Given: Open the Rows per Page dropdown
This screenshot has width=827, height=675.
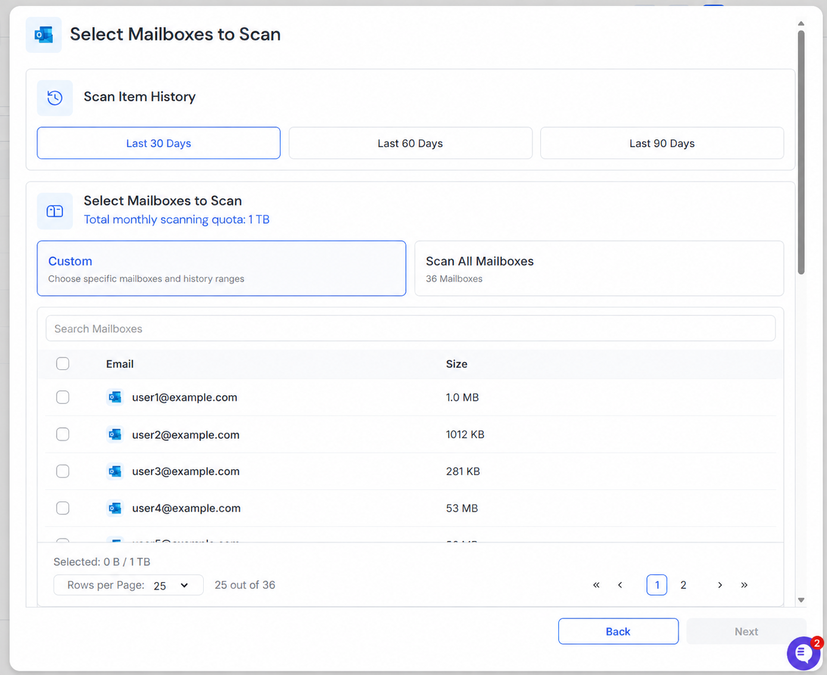Looking at the screenshot, I should coord(129,585).
